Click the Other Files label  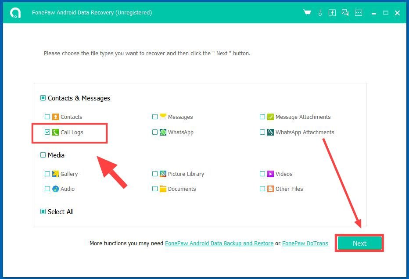pyautogui.click(x=289, y=189)
